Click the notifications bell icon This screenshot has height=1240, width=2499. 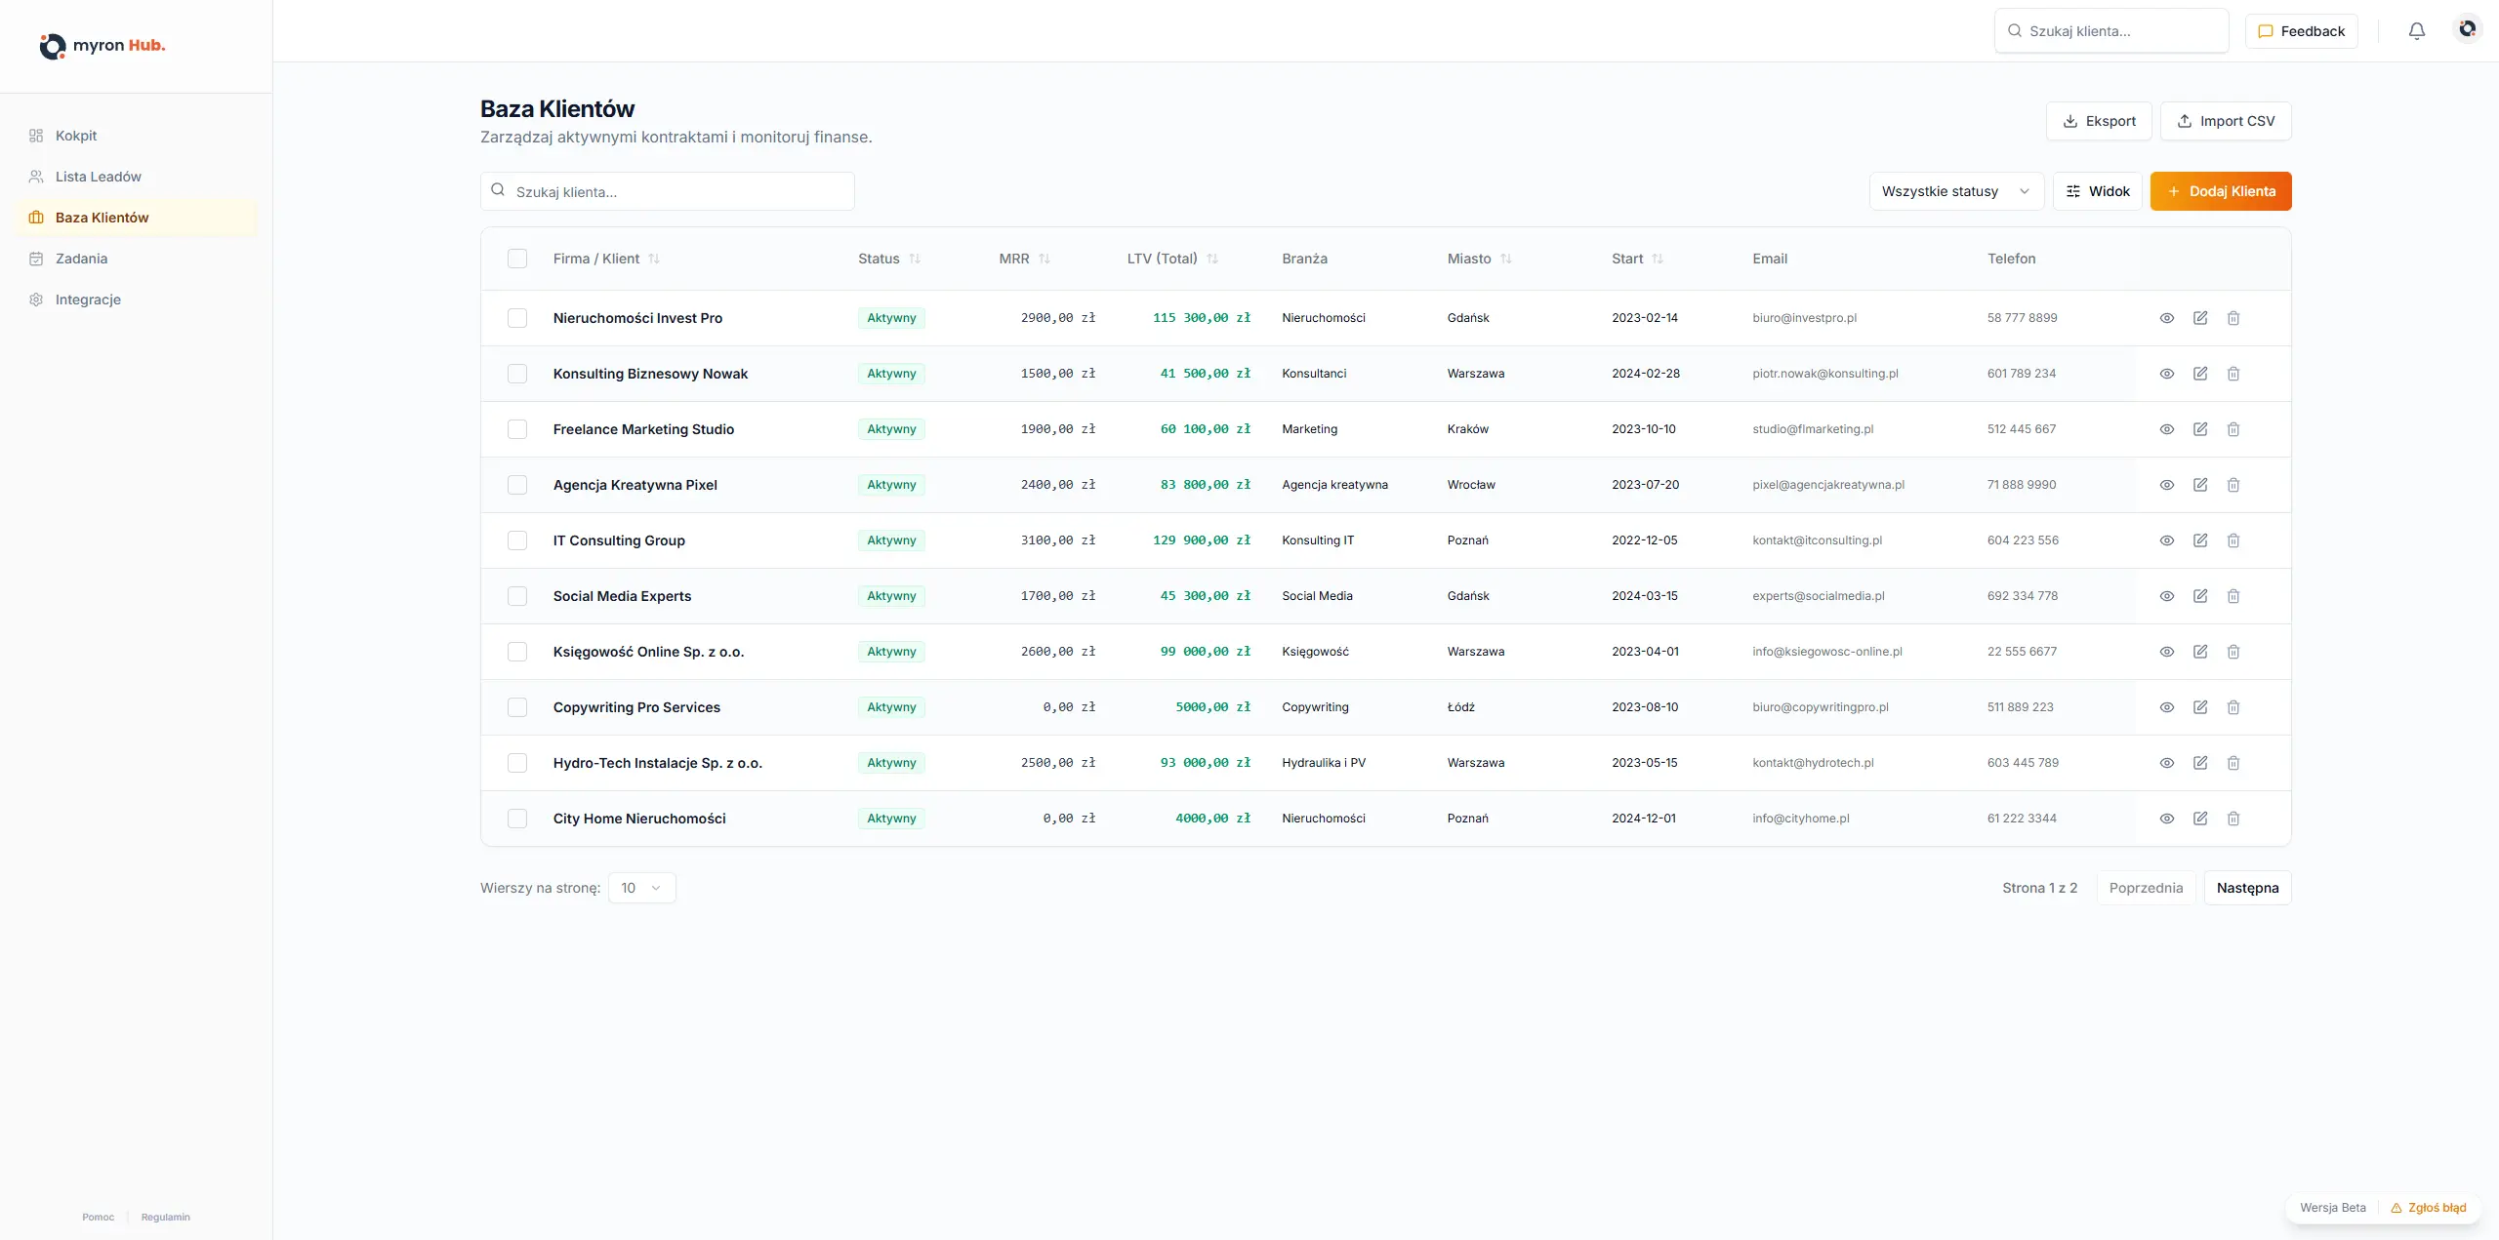[2416, 31]
